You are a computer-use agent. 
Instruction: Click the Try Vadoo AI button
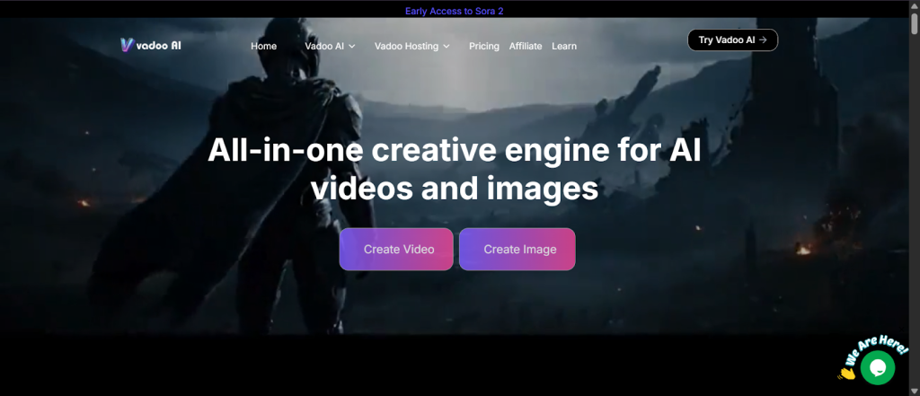coord(731,40)
